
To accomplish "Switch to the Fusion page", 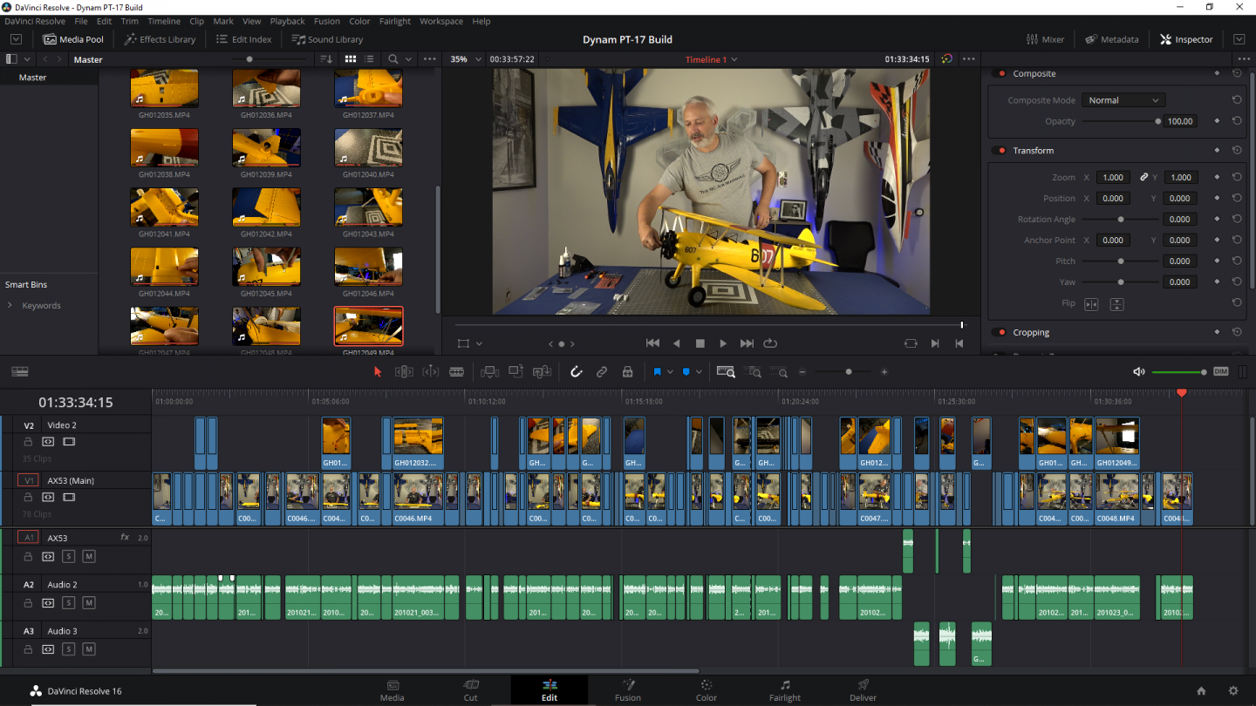I will click(x=628, y=690).
